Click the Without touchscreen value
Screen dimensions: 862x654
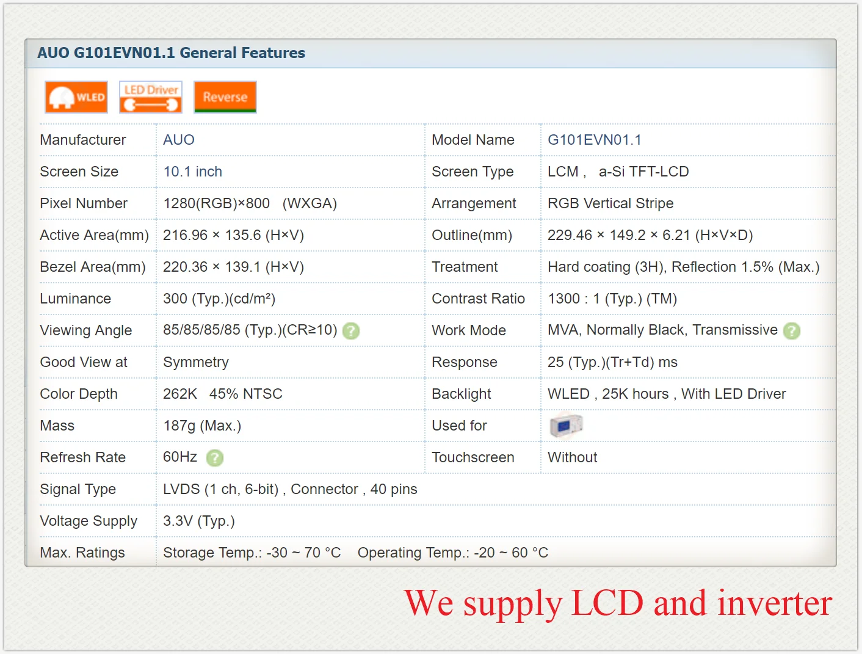click(x=573, y=457)
